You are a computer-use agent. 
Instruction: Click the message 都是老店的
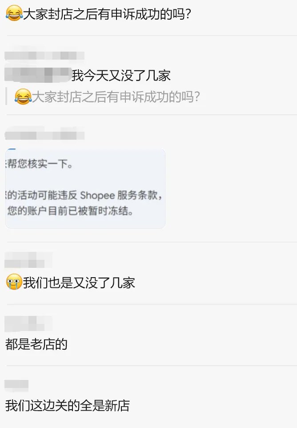point(36,344)
